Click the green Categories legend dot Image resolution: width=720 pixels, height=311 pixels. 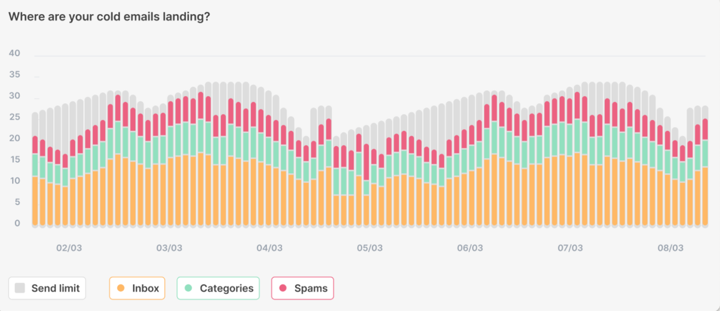(x=188, y=288)
